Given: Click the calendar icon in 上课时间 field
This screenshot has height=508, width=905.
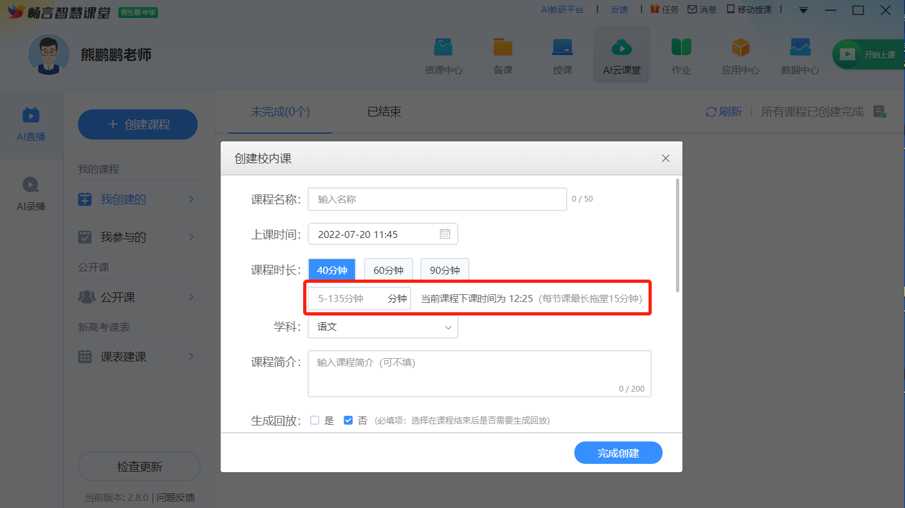Looking at the screenshot, I should point(445,234).
